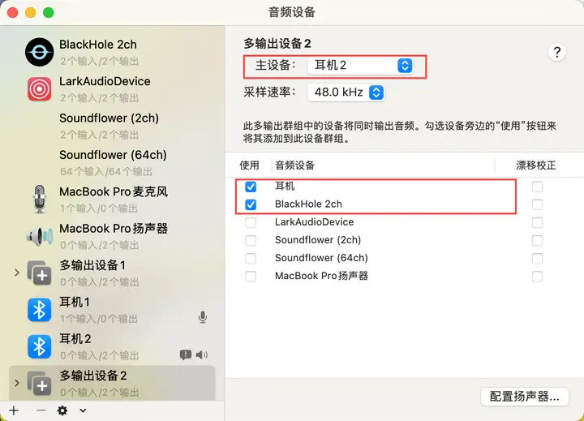Image resolution: width=584 pixels, height=421 pixels.
Task: Enable the LarkAudioDevice use checkbox
Action: click(251, 222)
